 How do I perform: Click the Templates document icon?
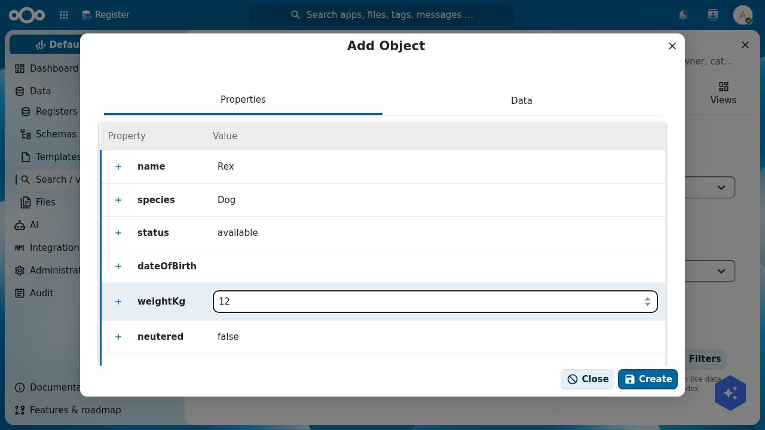pyautogui.click(x=26, y=157)
